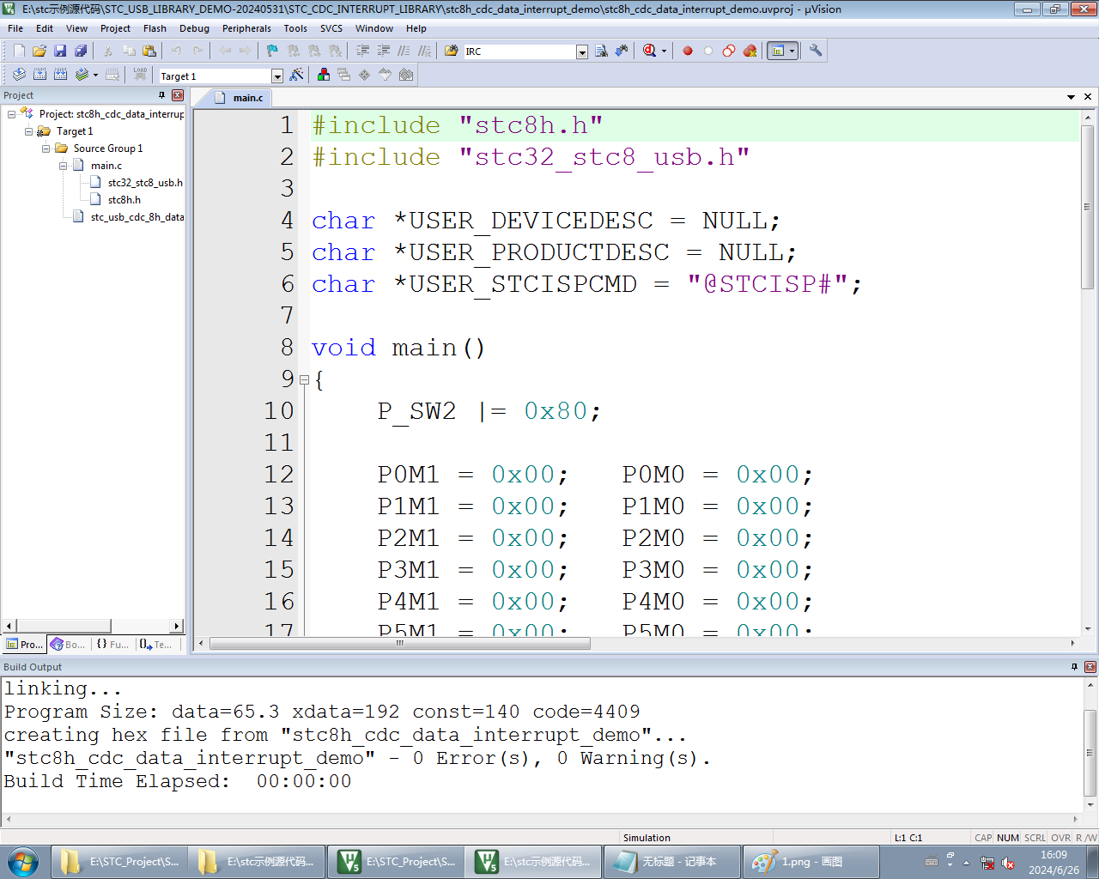Open the Batch Build dropdown arrow
The width and height of the screenshot is (1099, 879).
[x=94, y=76]
